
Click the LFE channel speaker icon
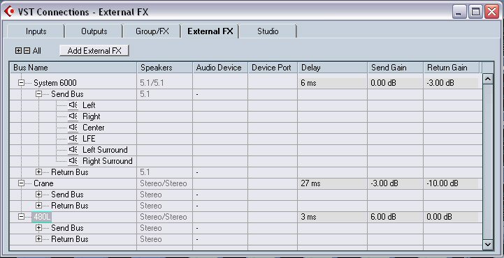73,139
